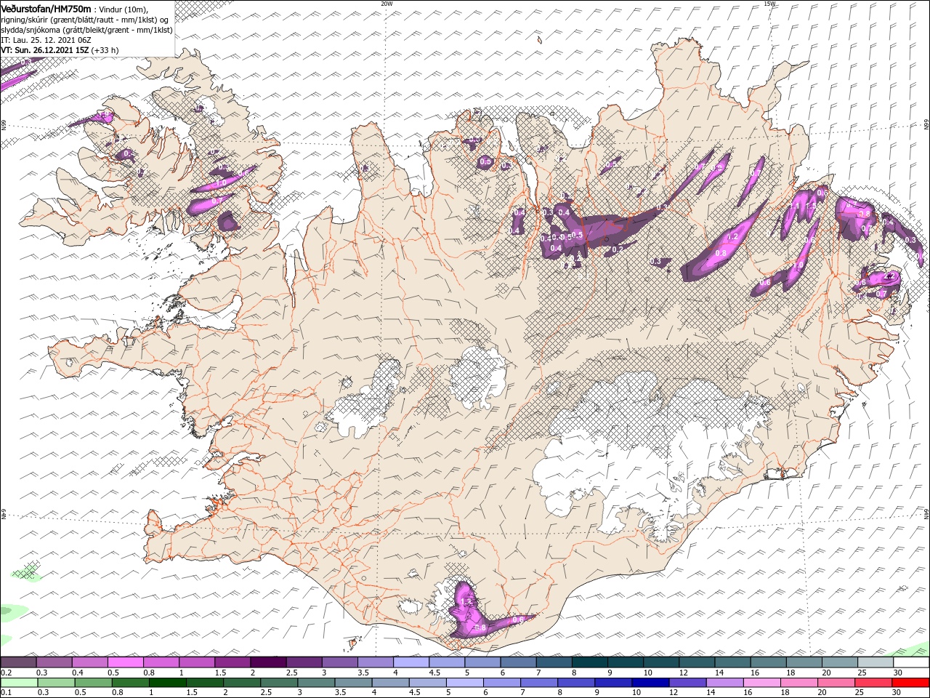The height and width of the screenshot is (698, 930).
Task: Click the pale lavender swatch at 4 in upper legend
Action: pos(411,662)
